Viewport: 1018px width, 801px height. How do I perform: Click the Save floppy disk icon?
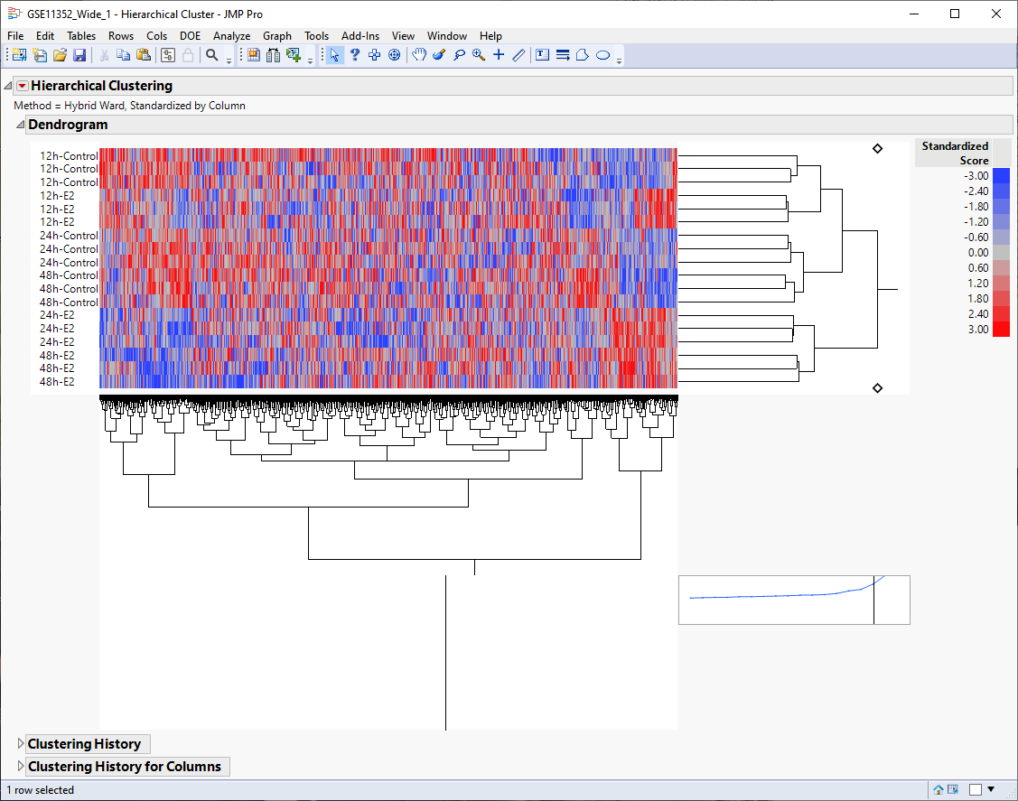coord(79,55)
